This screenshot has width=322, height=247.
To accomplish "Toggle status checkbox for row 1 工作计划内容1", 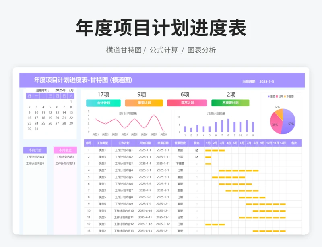I will 196,150.
